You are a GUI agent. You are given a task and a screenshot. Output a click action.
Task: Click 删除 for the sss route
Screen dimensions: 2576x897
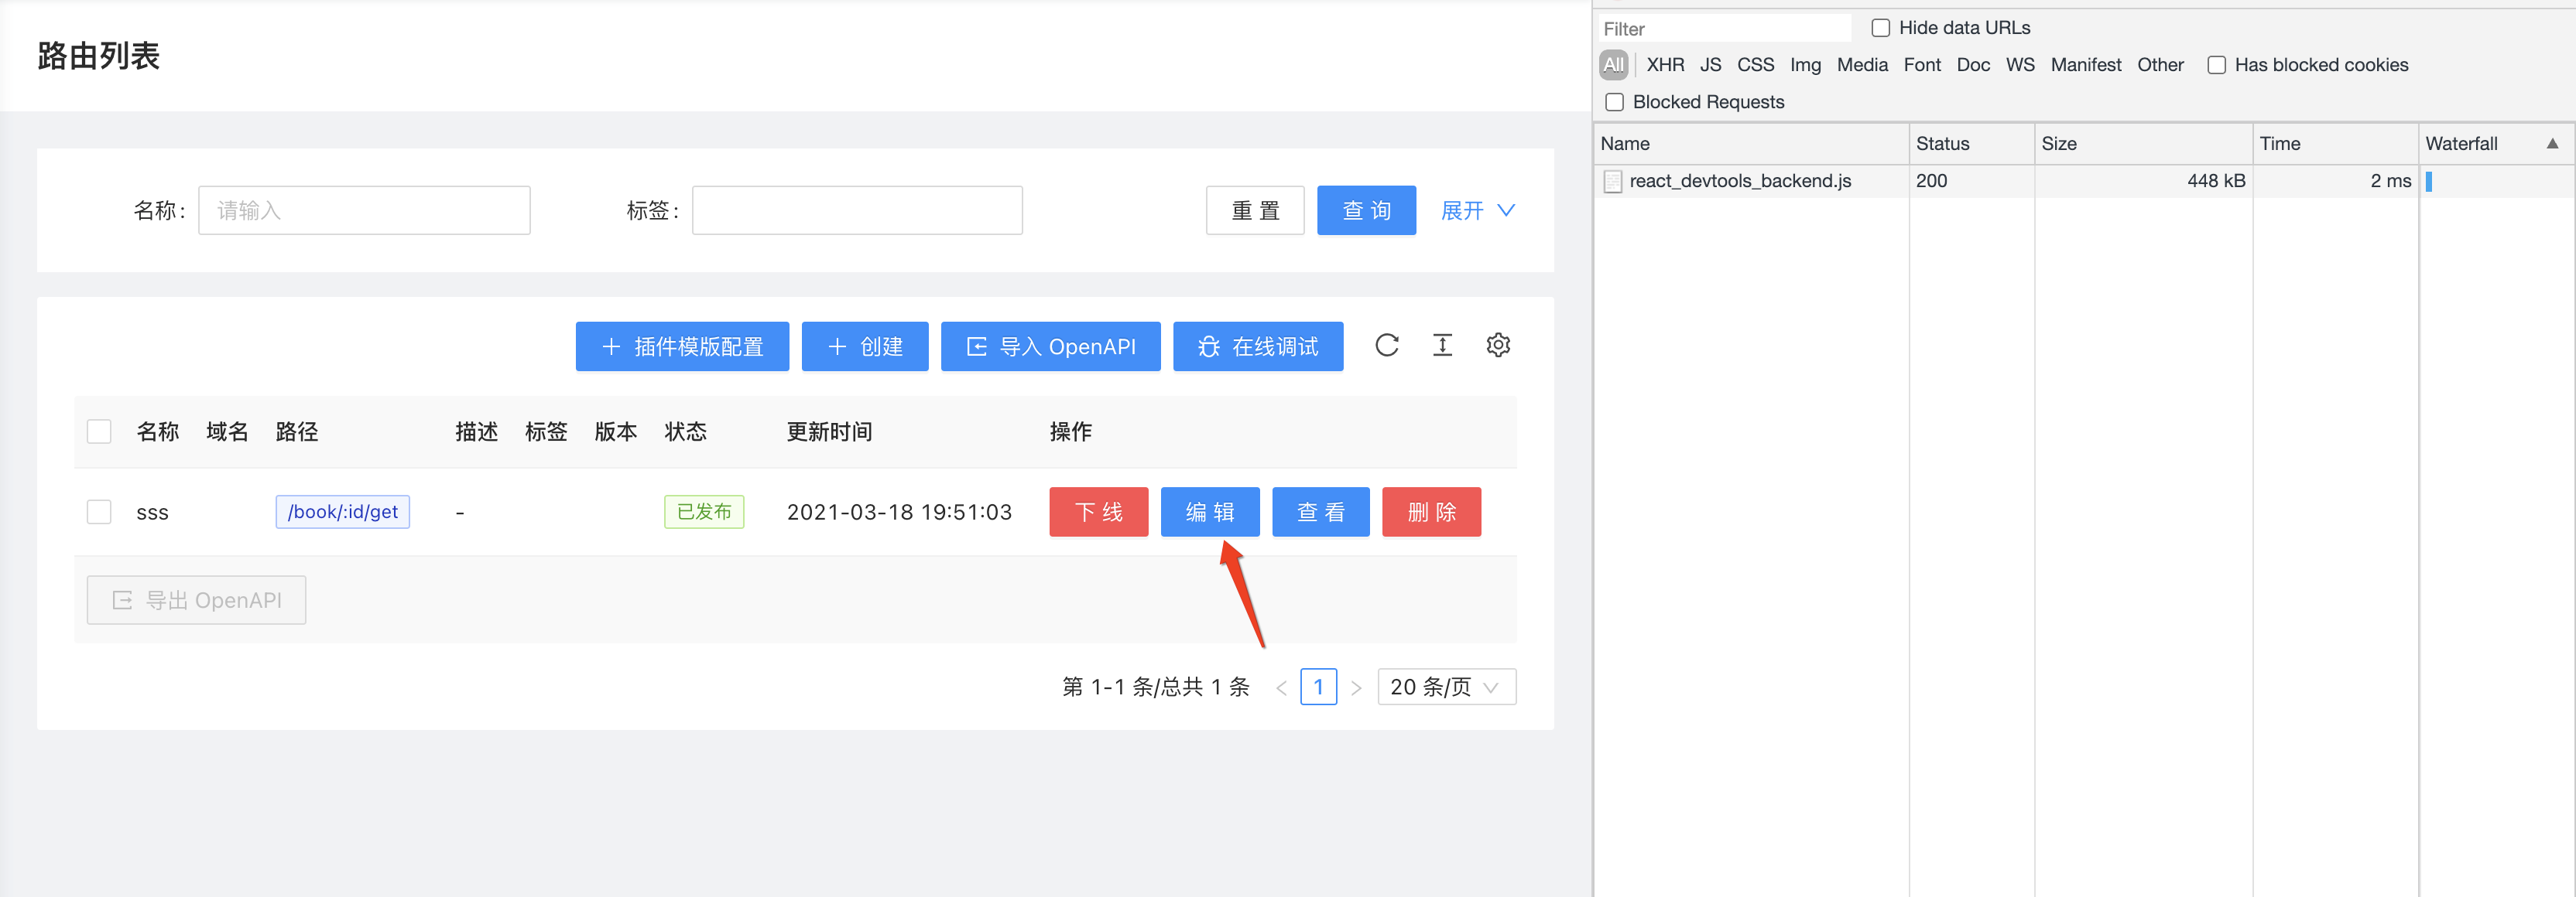tap(1432, 513)
